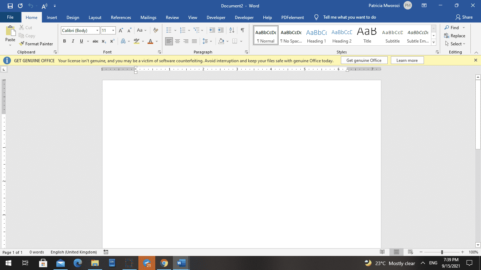The height and width of the screenshot is (270, 481).
Task: Click the word count in the status bar
Action: (37, 252)
